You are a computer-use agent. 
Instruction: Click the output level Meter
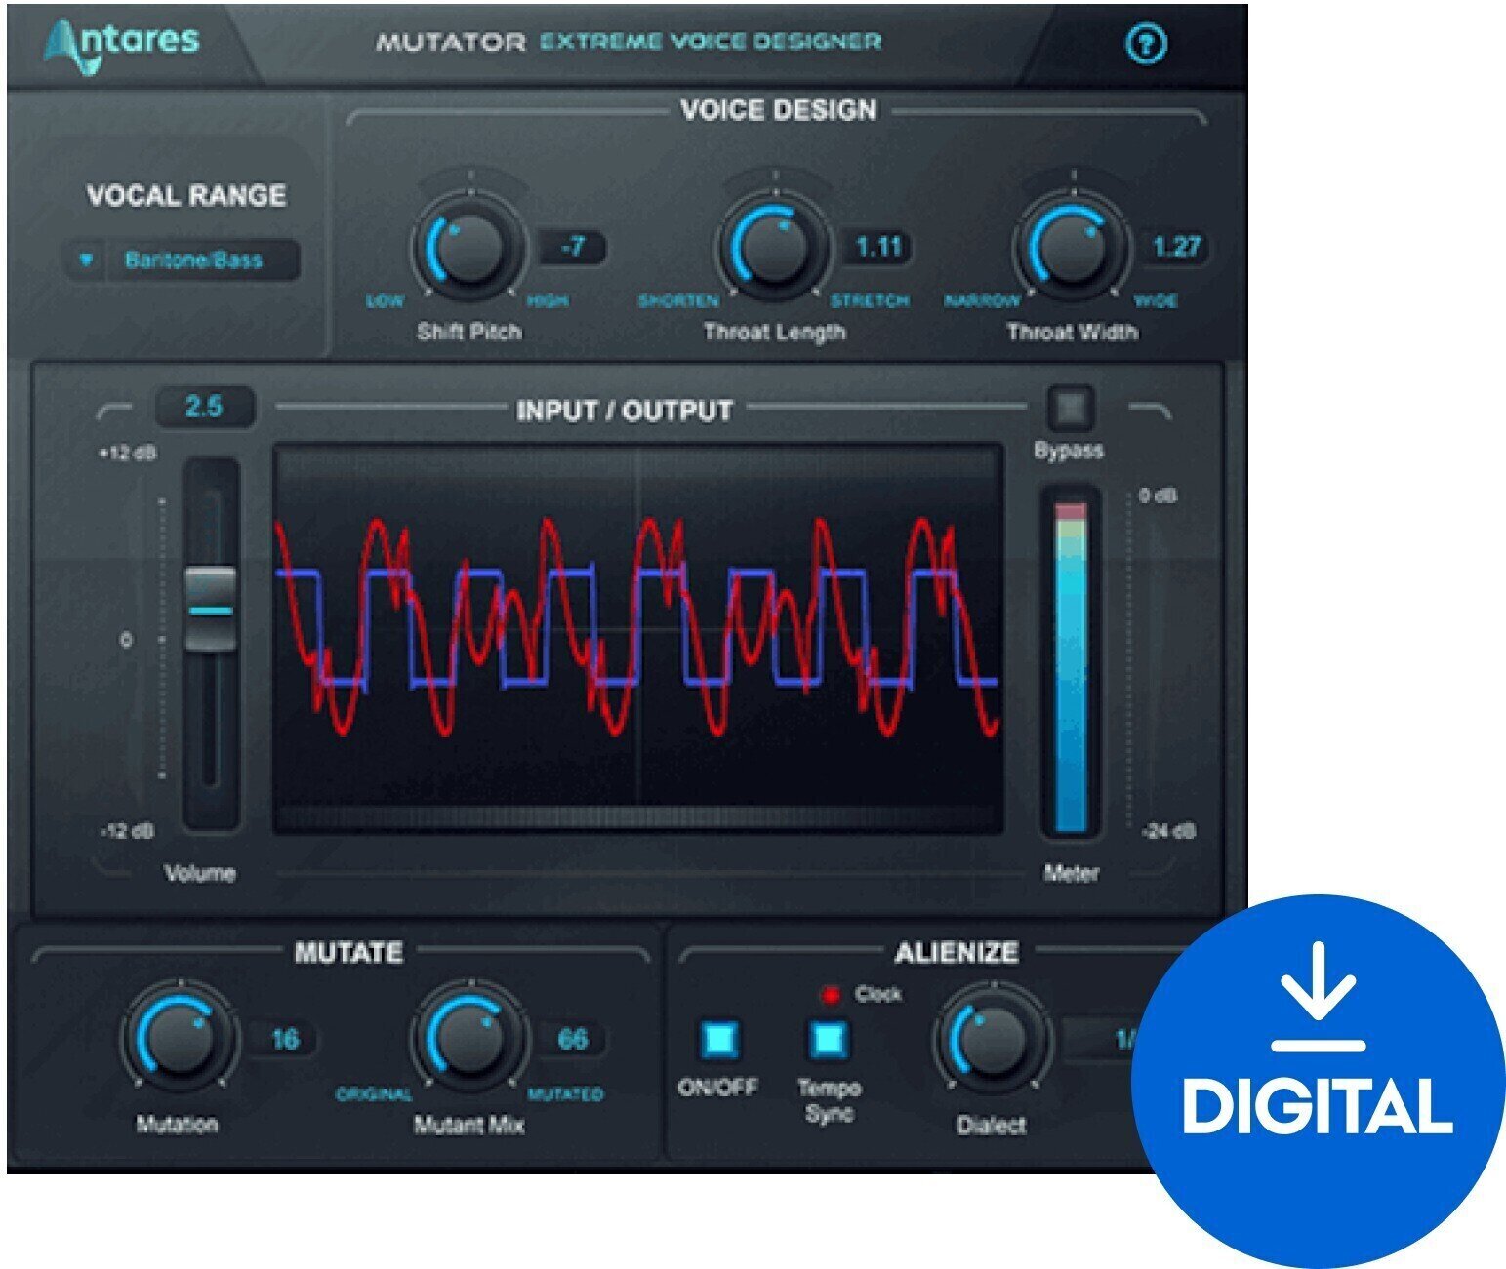1072,668
